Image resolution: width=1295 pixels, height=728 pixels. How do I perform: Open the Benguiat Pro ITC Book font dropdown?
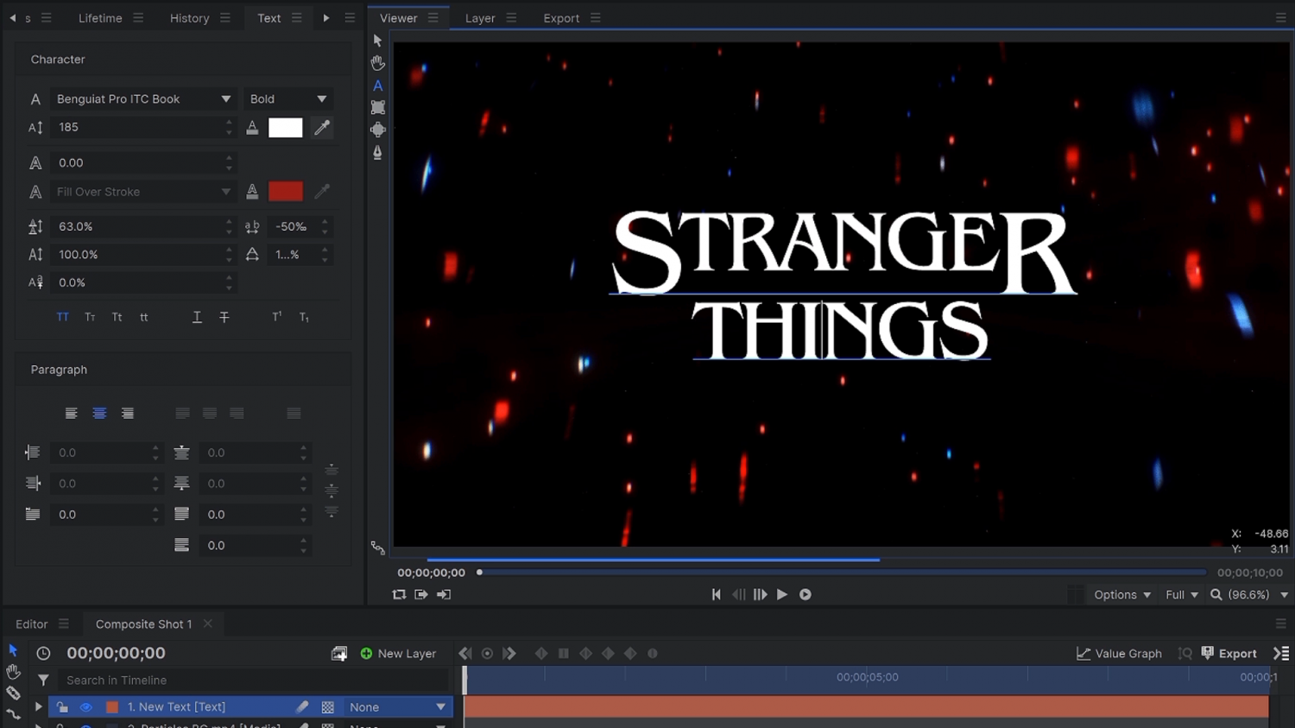143,99
